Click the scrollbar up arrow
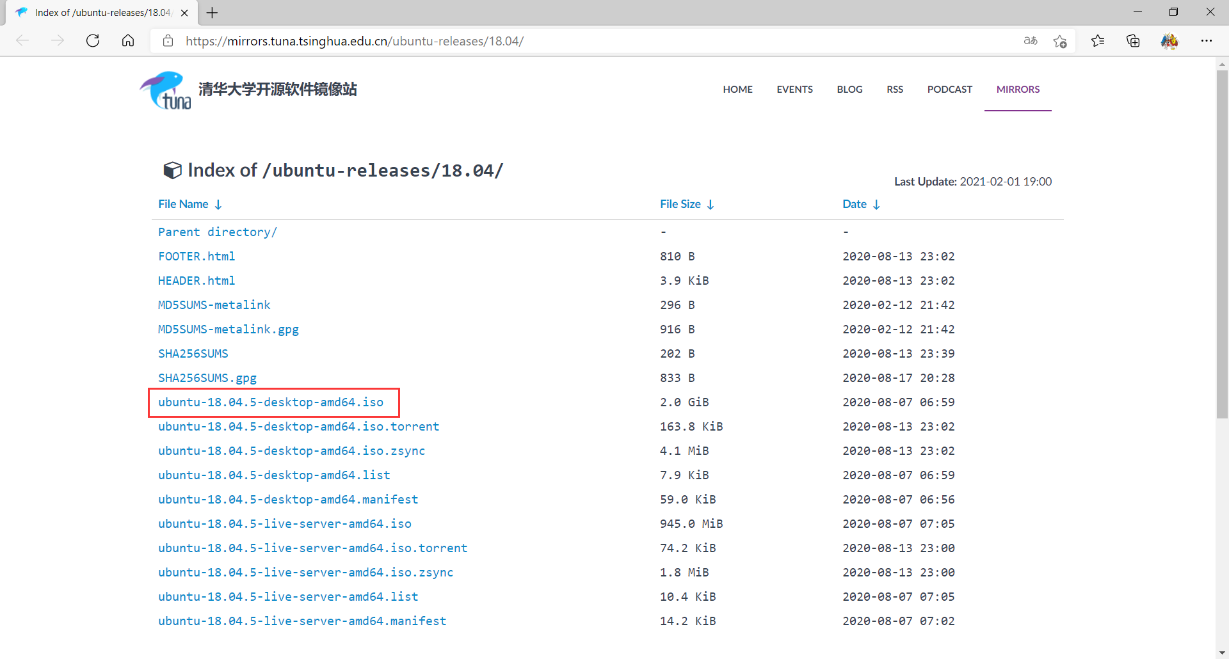Screen dimensions: 1229x659 click(x=1222, y=63)
